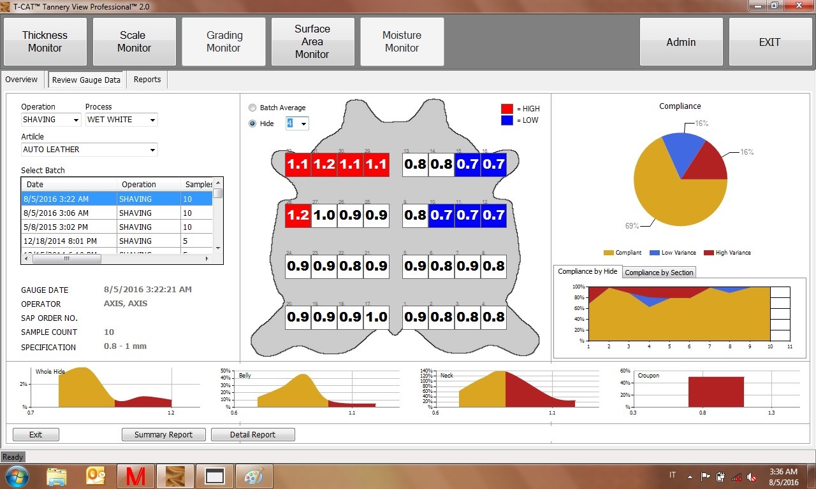Click the leather-textured taskbar app icon
The width and height of the screenshot is (816, 489).
tap(175, 476)
